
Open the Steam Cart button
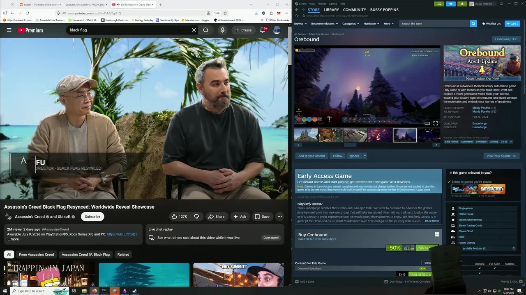point(512,24)
